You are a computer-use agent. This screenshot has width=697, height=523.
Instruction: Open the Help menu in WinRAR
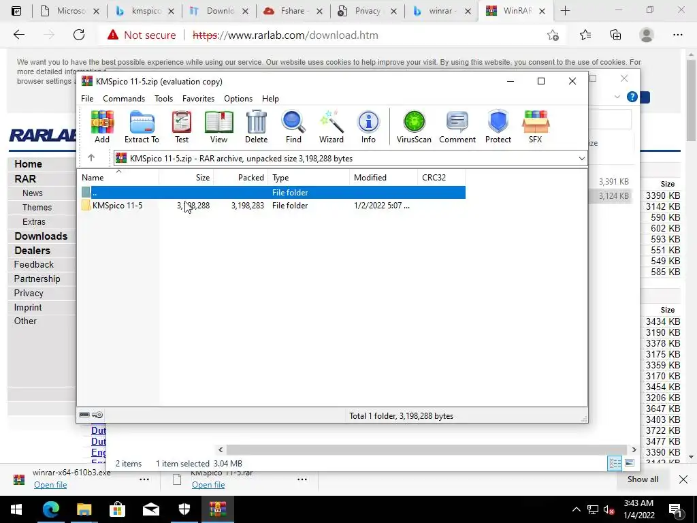[270, 99]
